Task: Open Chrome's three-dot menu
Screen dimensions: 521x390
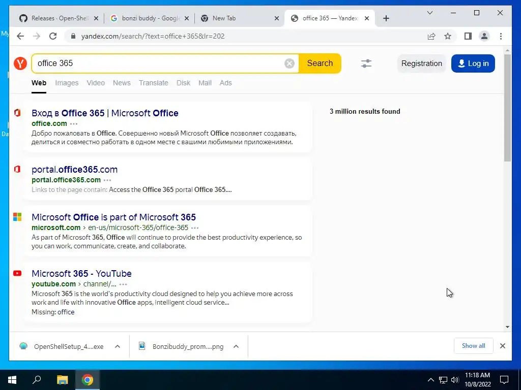Action: [501, 36]
